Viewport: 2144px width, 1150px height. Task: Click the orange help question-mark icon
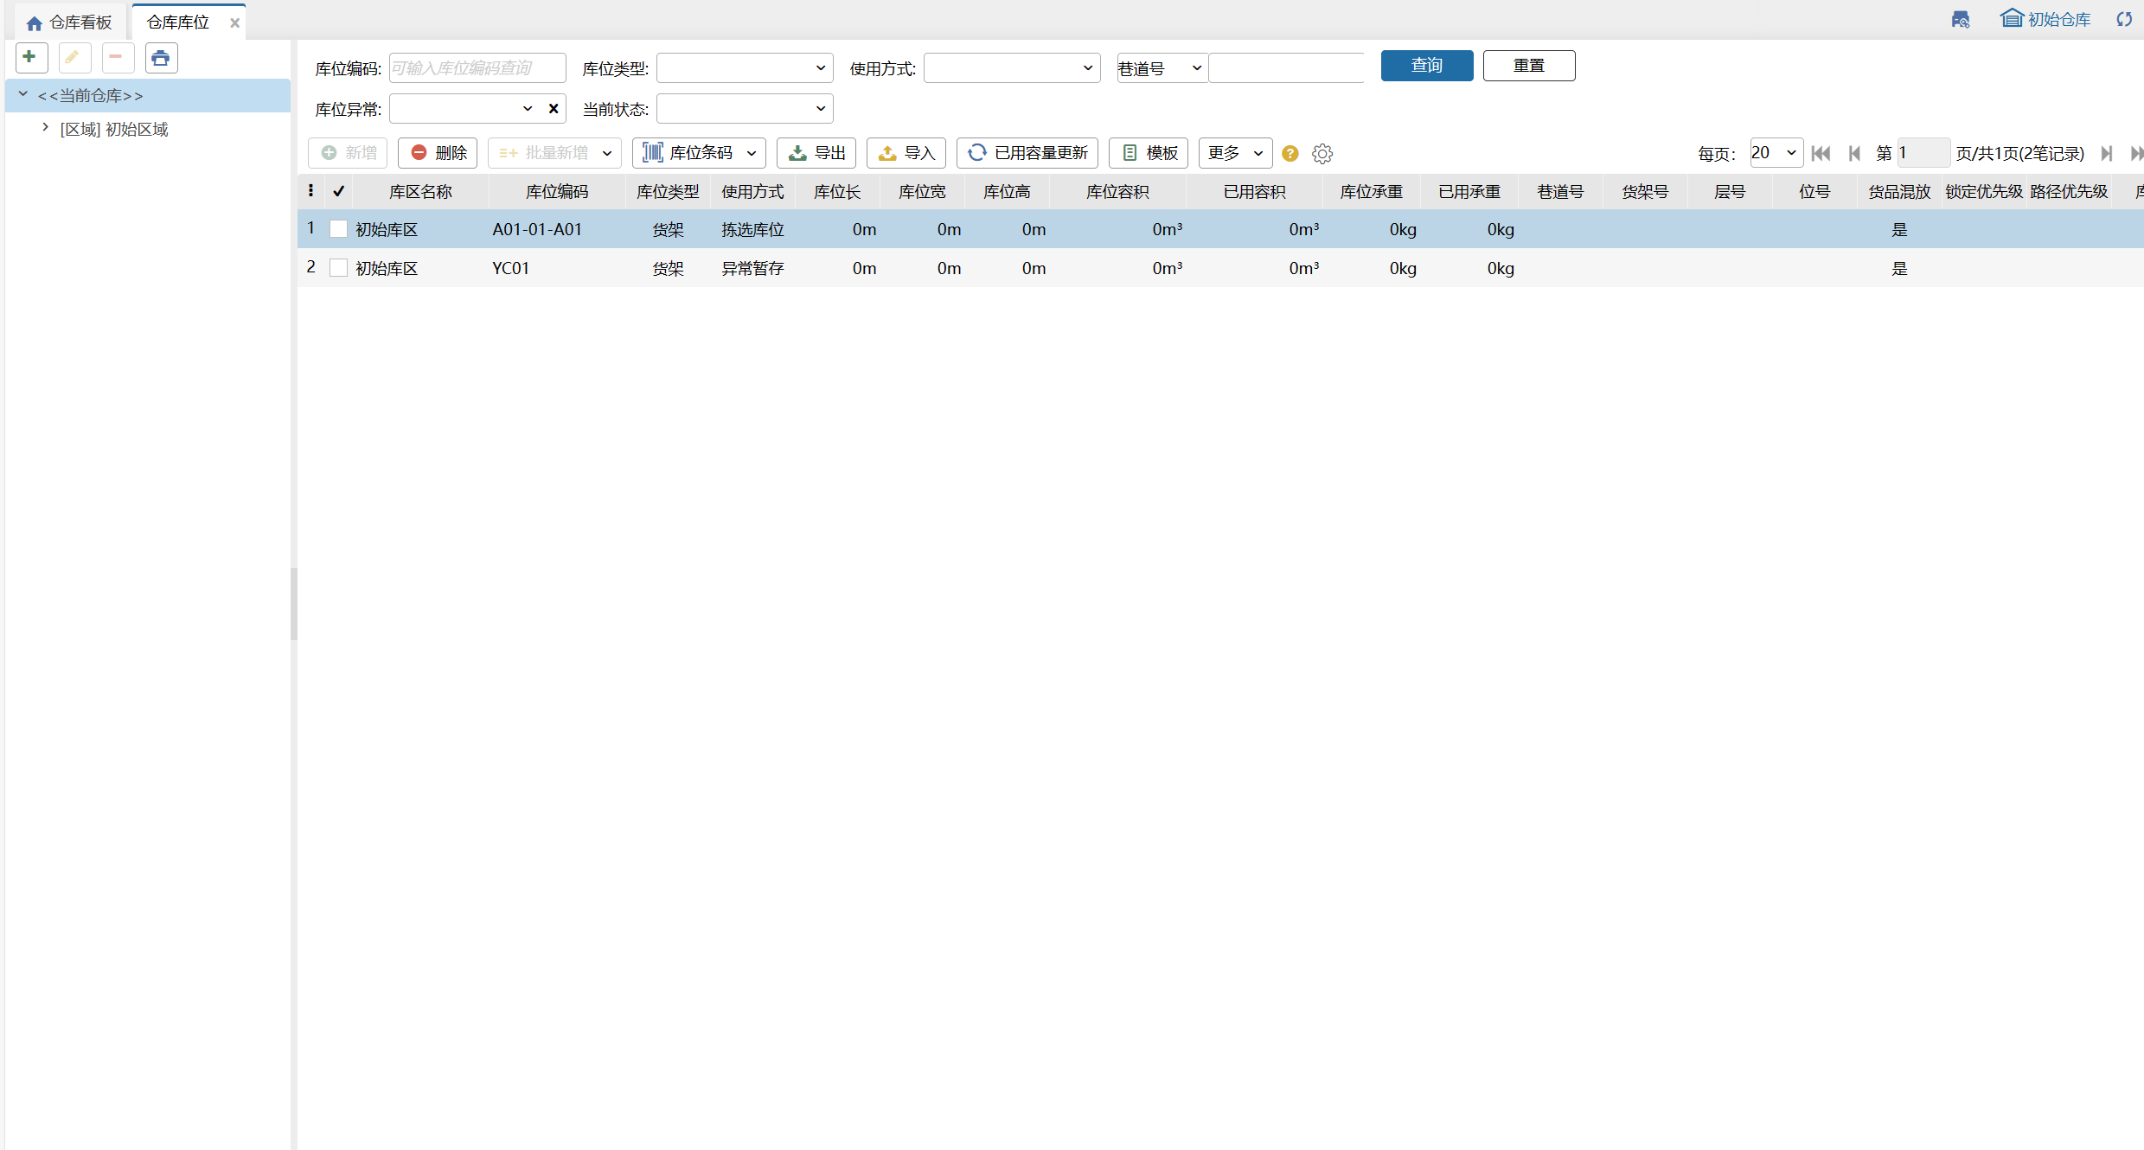[x=1290, y=153]
